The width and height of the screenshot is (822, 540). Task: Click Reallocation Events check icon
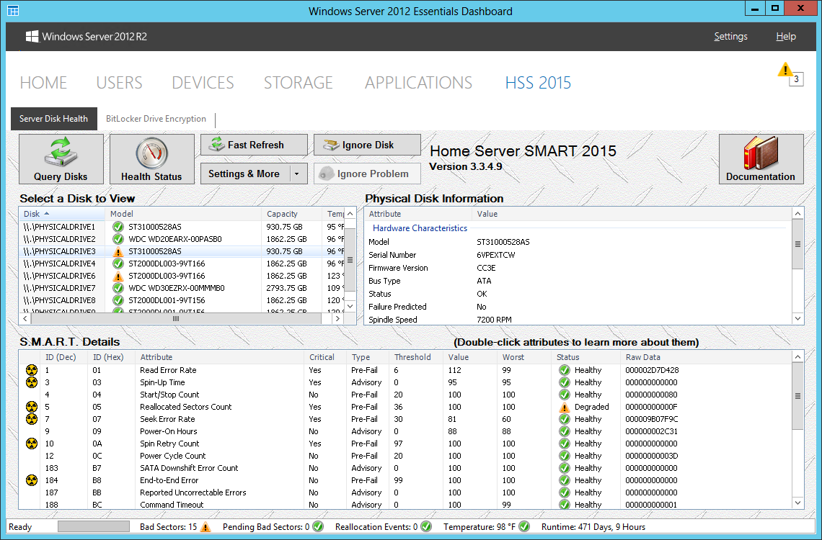(425, 527)
